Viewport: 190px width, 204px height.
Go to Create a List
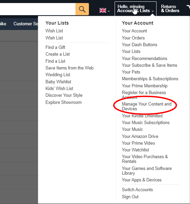click(57, 54)
